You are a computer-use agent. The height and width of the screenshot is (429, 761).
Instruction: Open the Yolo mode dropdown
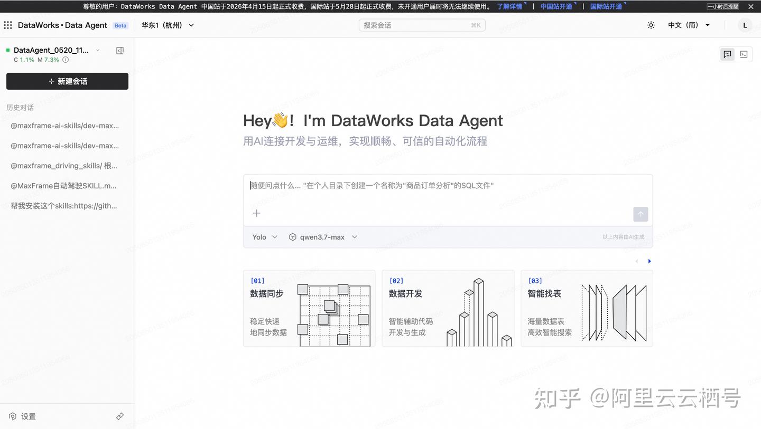[x=265, y=237]
